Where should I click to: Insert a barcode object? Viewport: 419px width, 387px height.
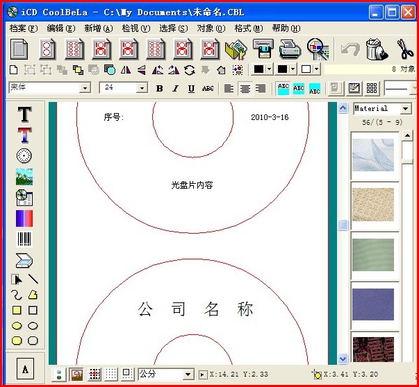[24, 239]
